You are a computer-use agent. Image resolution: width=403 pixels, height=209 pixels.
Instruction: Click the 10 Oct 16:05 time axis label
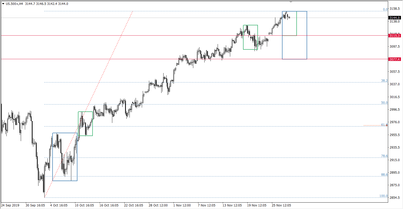[x=84, y=205]
